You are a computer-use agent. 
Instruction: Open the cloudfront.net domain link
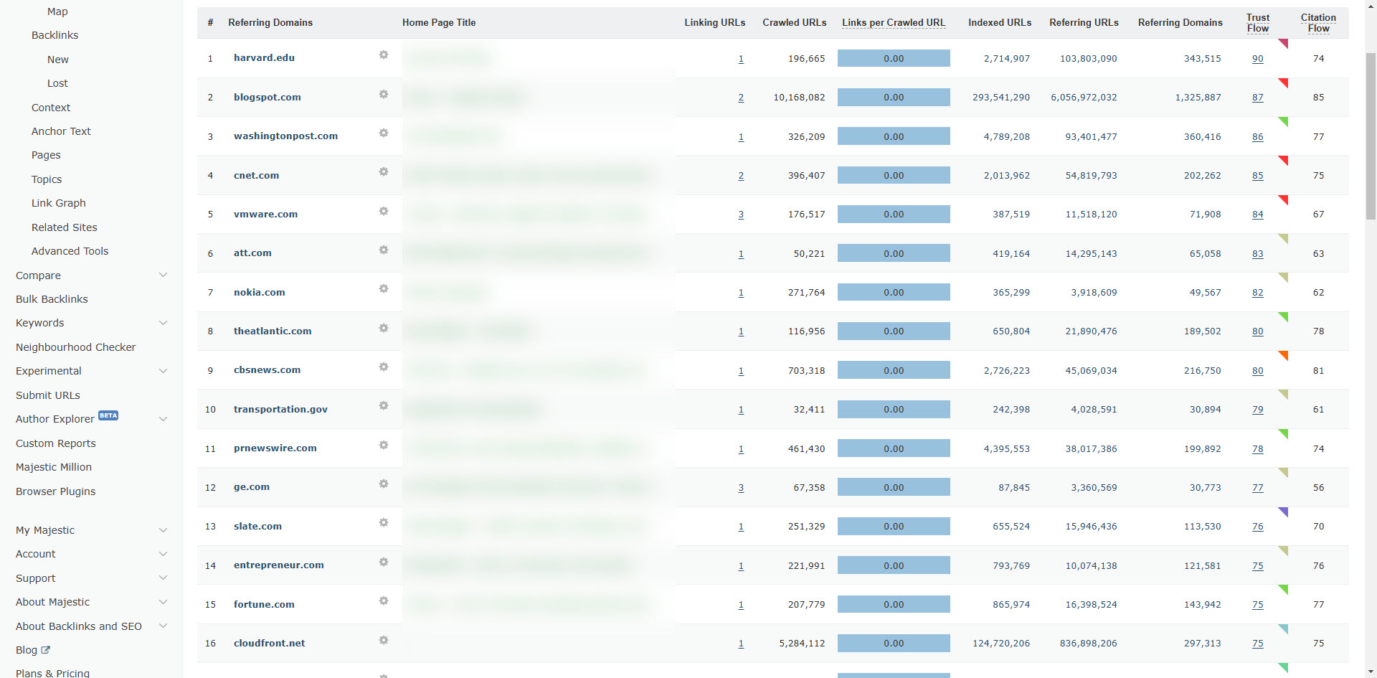tap(270, 643)
